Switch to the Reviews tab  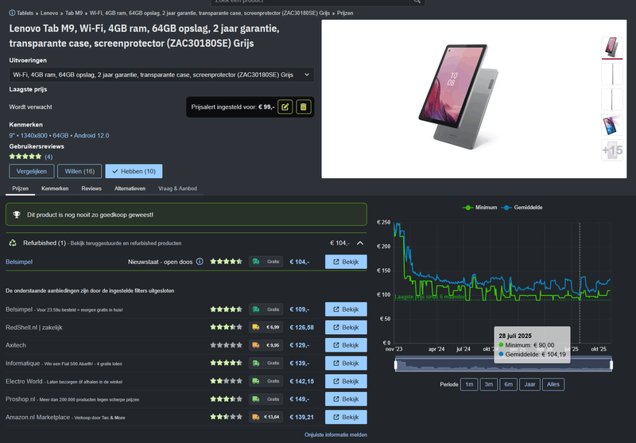91,188
